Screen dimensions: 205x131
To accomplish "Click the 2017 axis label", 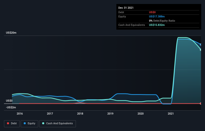I will pos(50,114).
